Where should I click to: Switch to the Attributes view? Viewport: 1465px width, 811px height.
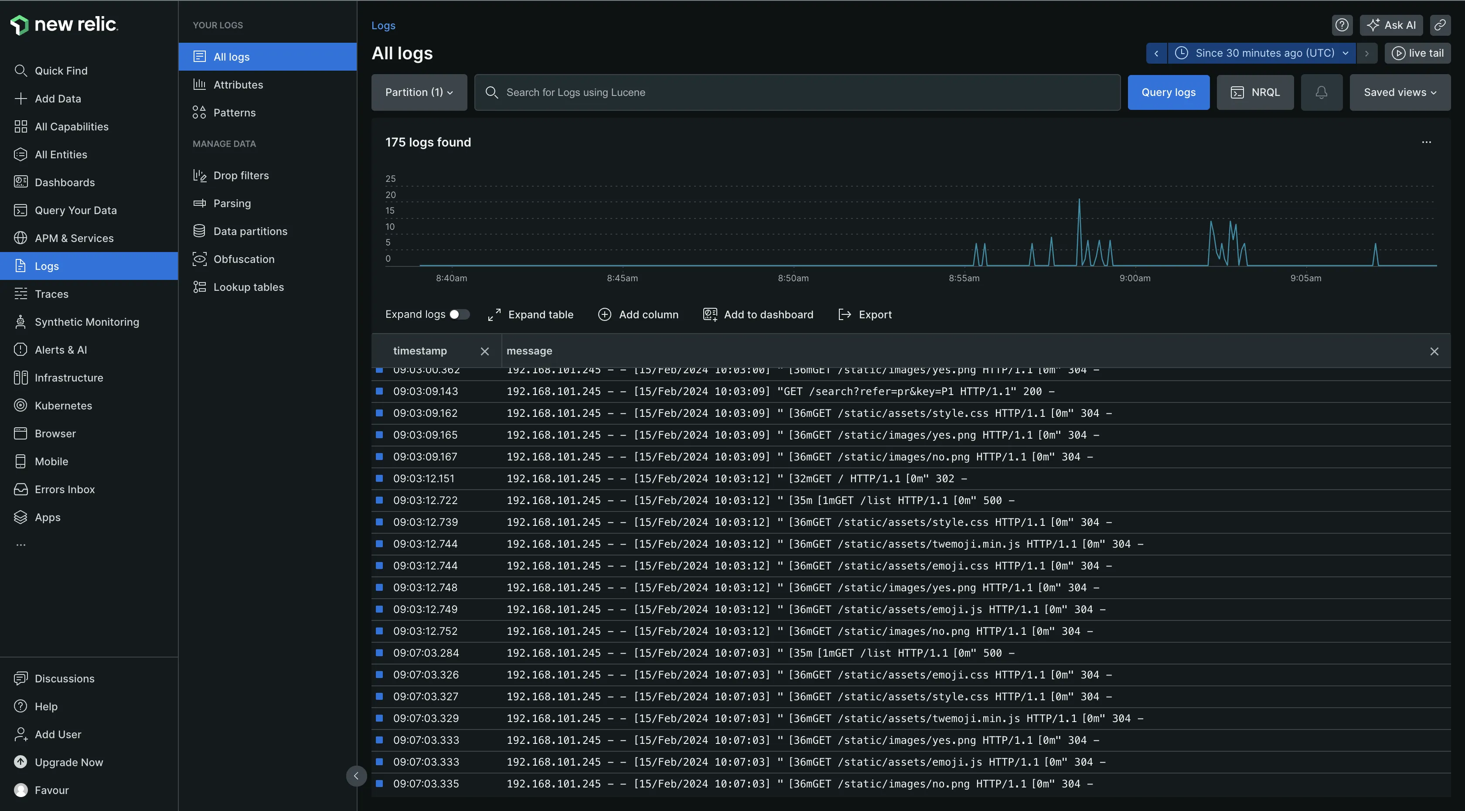[x=238, y=84]
